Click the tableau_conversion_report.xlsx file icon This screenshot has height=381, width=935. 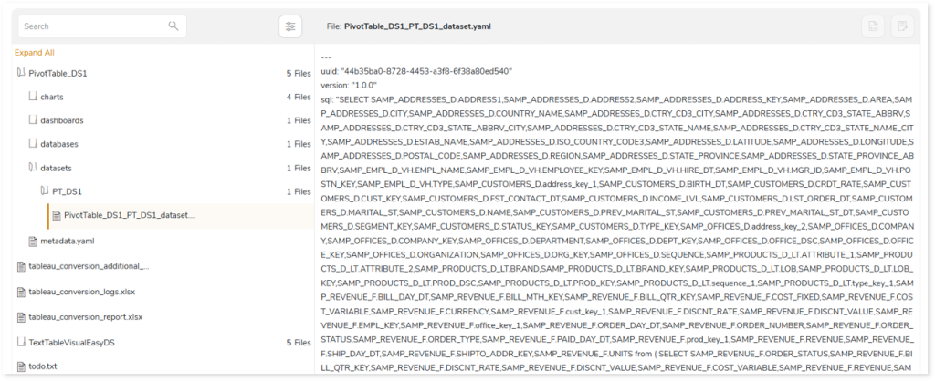[21, 317]
